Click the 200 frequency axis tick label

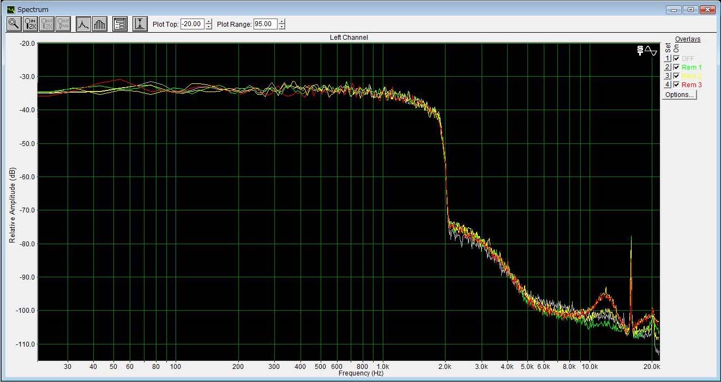[x=238, y=367]
